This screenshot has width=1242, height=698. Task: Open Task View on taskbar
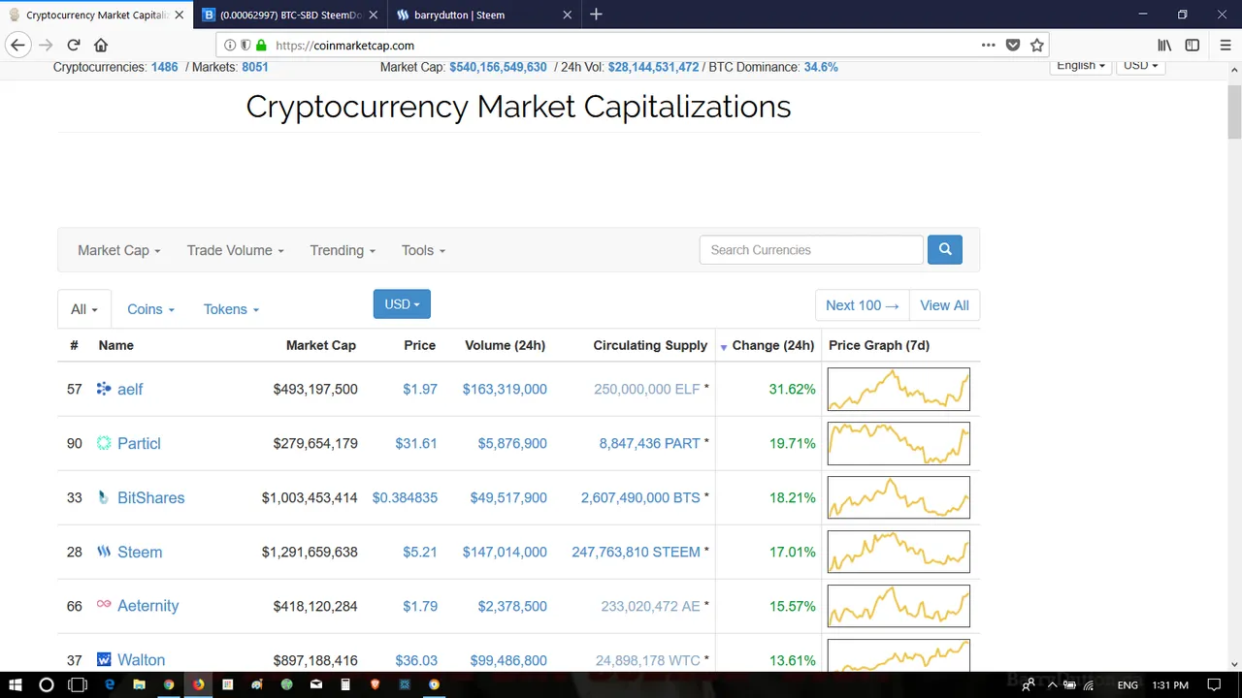(78, 684)
